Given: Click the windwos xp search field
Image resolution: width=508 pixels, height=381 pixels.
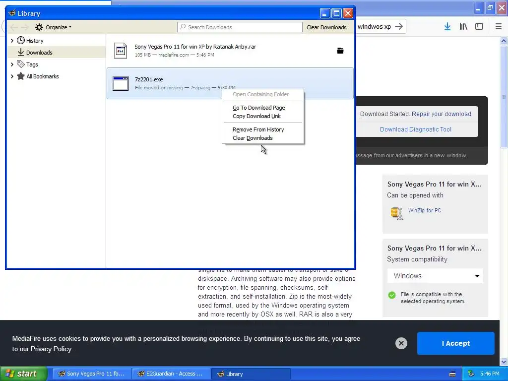Looking at the screenshot, I should point(375,27).
